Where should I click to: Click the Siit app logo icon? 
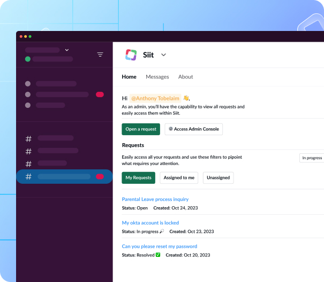pyautogui.click(x=131, y=55)
